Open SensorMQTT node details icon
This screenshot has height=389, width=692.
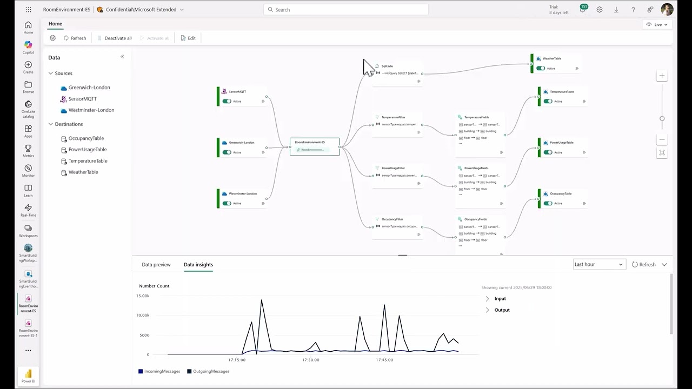click(x=263, y=101)
